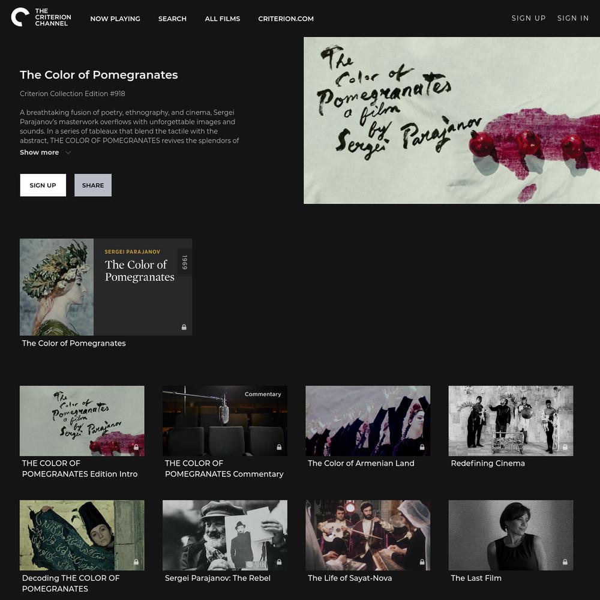Click 'The Last Film' title text
Viewport: 600px width, 600px height.
pos(476,578)
